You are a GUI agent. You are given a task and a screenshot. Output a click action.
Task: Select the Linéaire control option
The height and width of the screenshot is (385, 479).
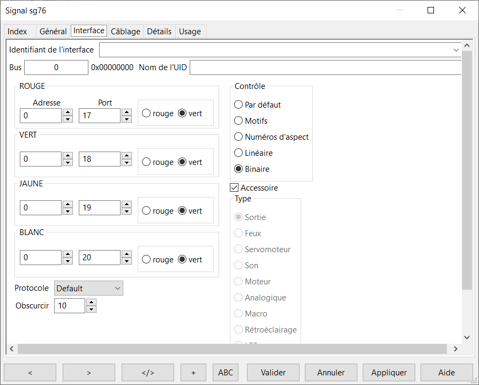(239, 153)
